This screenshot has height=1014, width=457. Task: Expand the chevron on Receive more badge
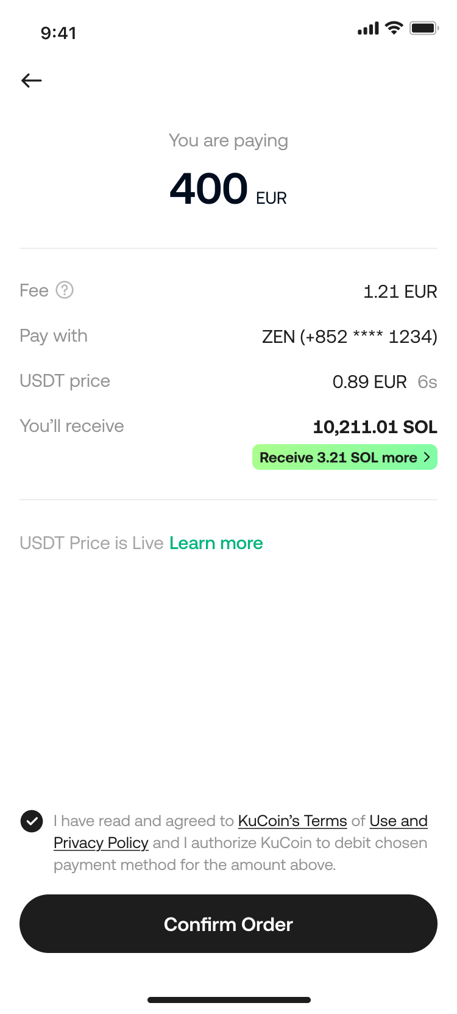(x=427, y=457)
